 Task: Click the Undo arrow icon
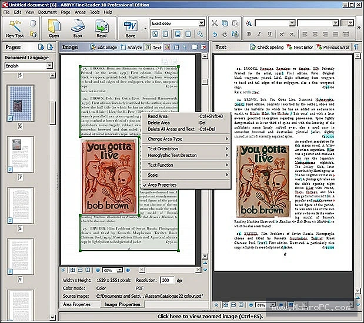click(215, 34)
